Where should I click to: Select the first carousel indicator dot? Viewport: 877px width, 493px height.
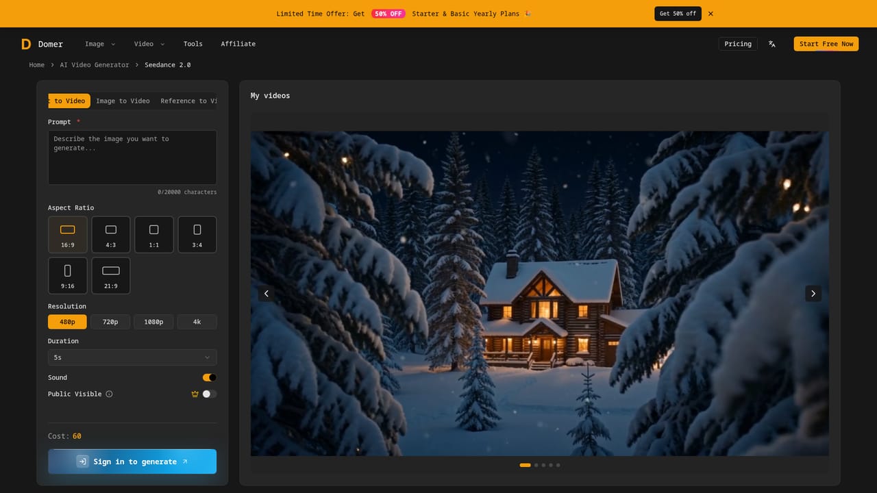[x=525, y=465]
